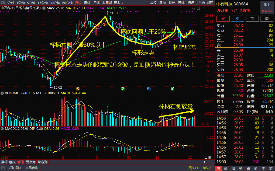275x171 pixels.
Task: Switch to the 周线 weekly chart
Action: tap(87, 3)
